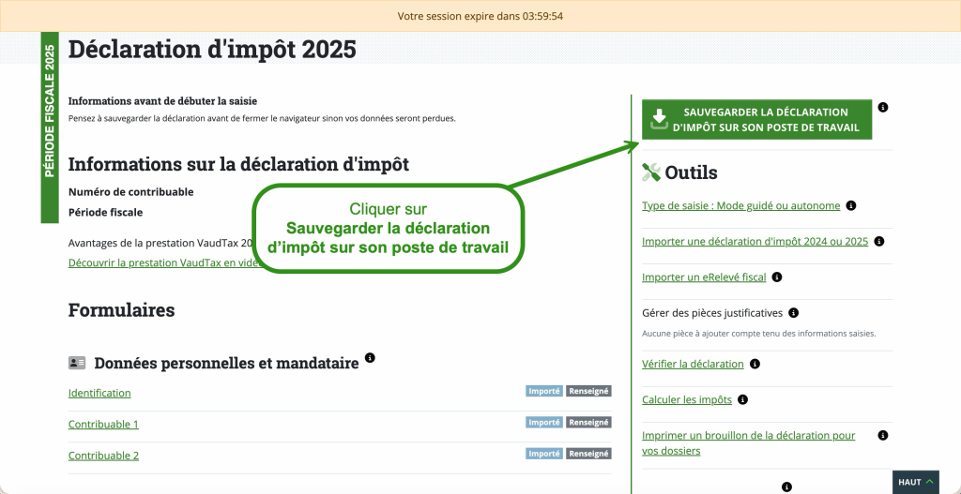Click the info icon beside the Sauvegarder button
The width and height of the screenshot is (961, 494).
coord(882,108)
